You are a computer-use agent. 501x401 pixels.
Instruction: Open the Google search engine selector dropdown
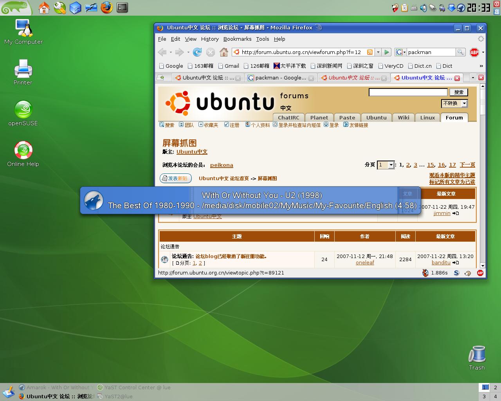(400, 52)
